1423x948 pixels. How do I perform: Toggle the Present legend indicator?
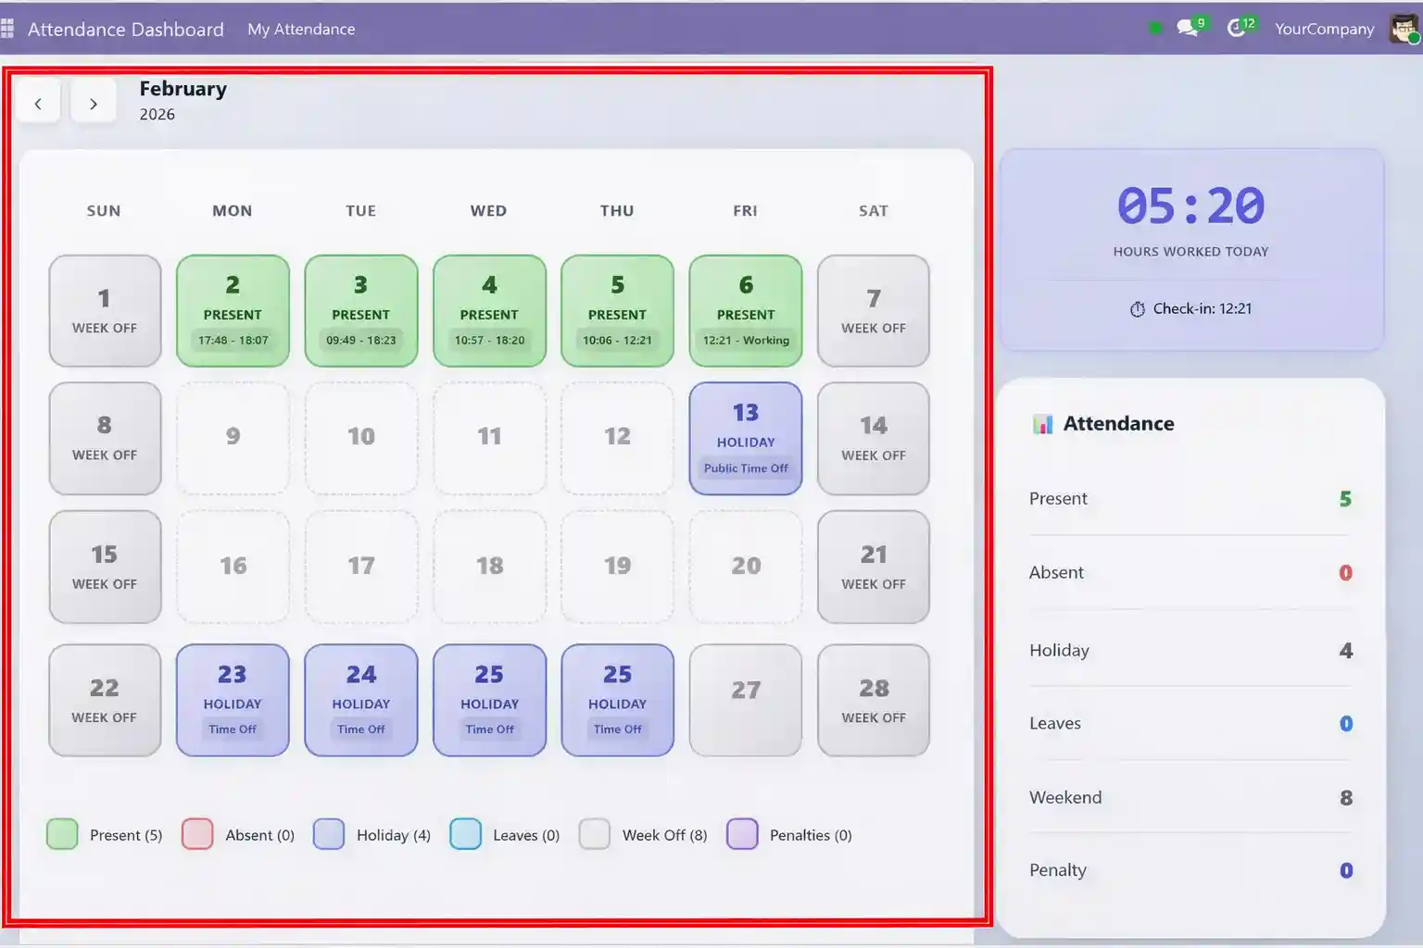61,834
